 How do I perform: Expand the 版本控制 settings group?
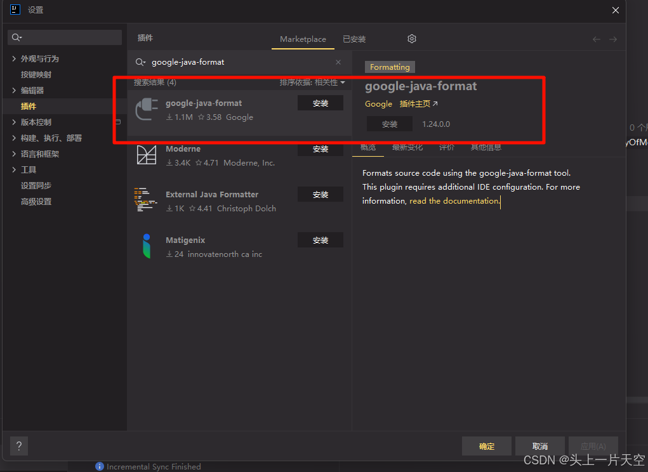click(14, 122)
